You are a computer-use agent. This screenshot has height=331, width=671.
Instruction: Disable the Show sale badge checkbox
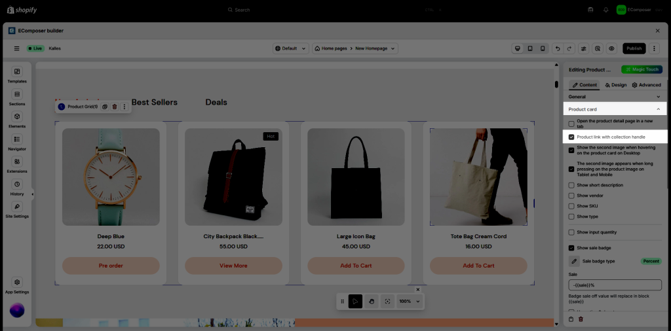click(x=571, y=248)
